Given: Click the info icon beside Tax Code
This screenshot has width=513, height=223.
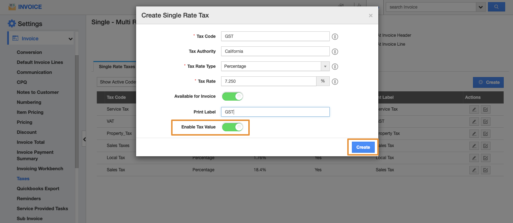Looking at the screenshot, I should [x=335, y=37].
